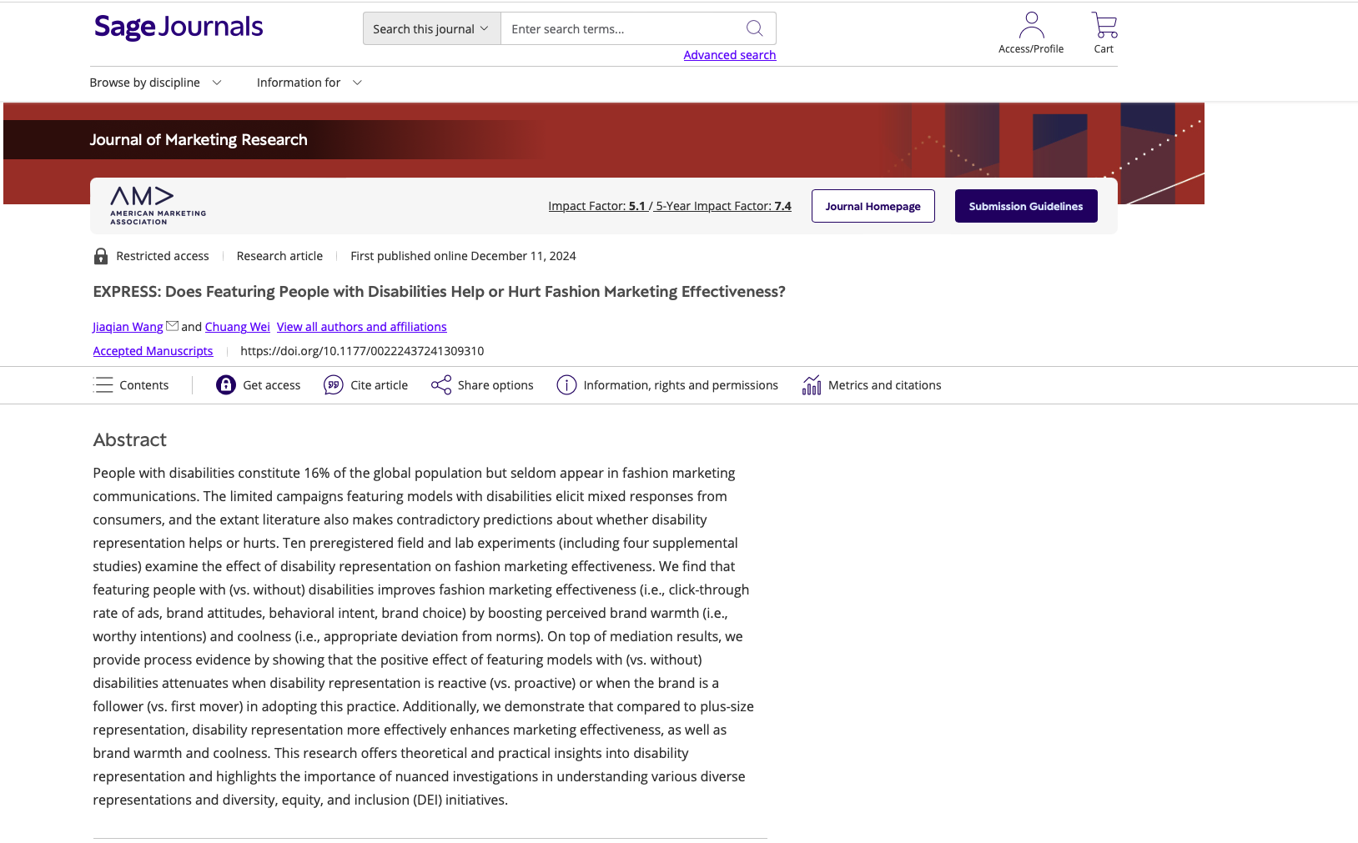Click inside the search terms input field
The image size is (1358, 843).
click(x=617, y=28)
